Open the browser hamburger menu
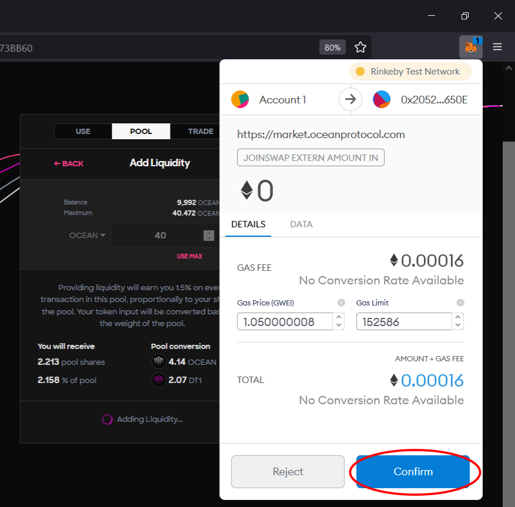This screenshot has width=515, height=507. pyautogui.click(x=497, y=47)
